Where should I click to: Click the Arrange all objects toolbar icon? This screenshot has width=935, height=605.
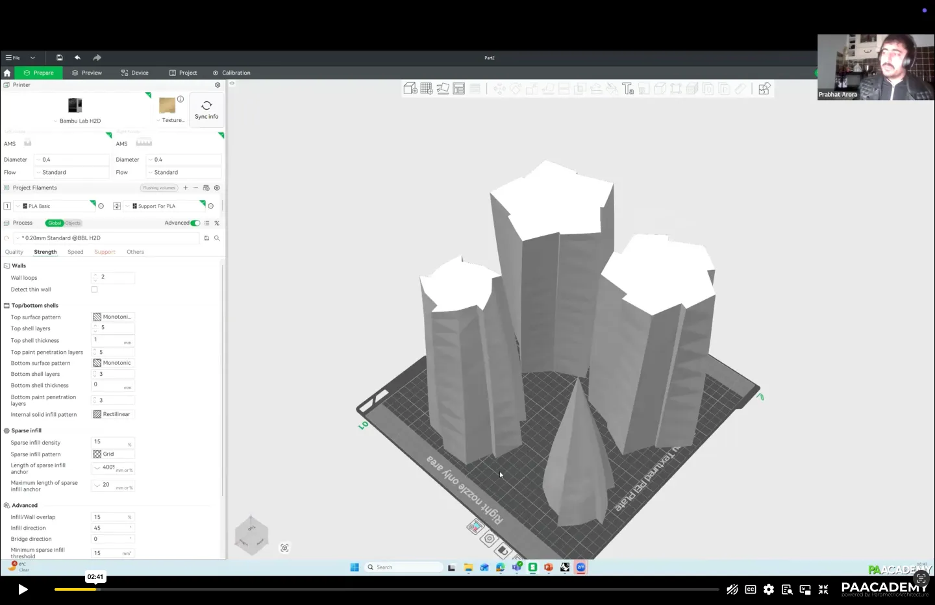[x=459, y=89]
